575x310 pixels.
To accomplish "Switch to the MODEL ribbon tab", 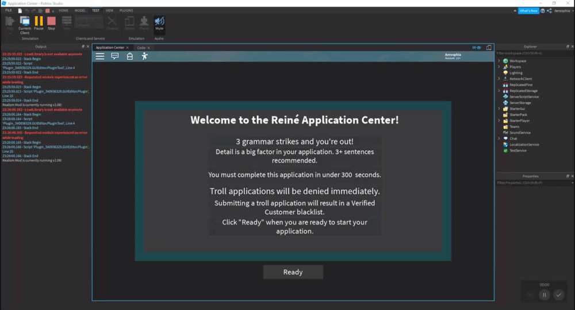I will (80, 10).
